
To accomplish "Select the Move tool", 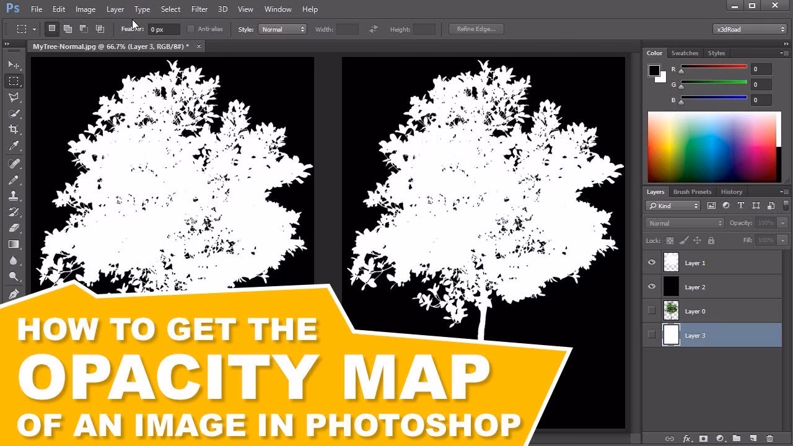I will pos(14,64).
